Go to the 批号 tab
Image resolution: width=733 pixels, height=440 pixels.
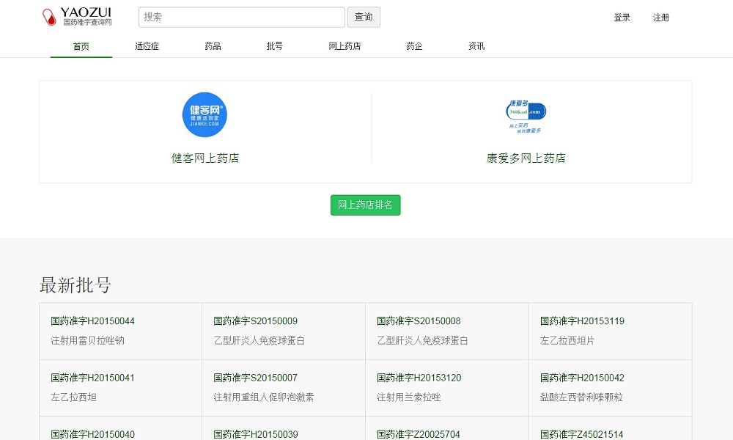point(274,46)
